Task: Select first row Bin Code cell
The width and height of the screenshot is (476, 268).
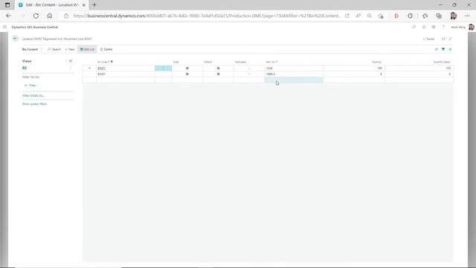Action: pos(126,68)
